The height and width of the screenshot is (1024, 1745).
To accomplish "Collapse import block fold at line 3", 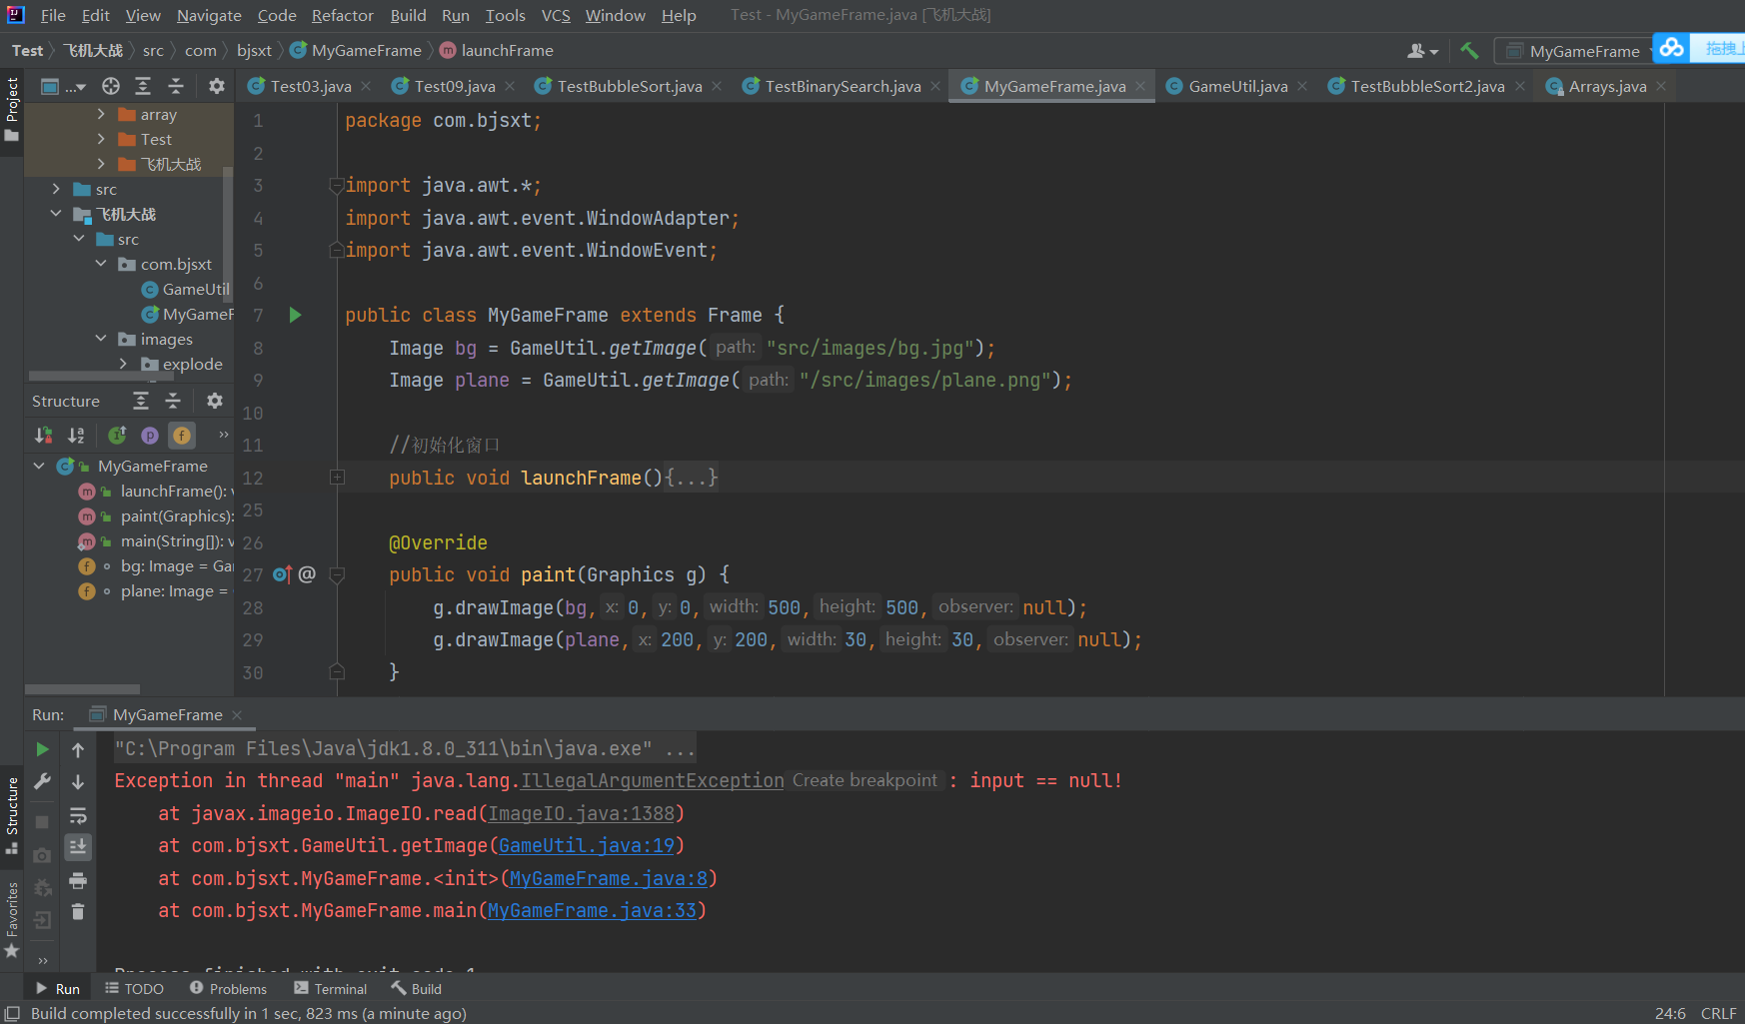I will click(337, 185).
